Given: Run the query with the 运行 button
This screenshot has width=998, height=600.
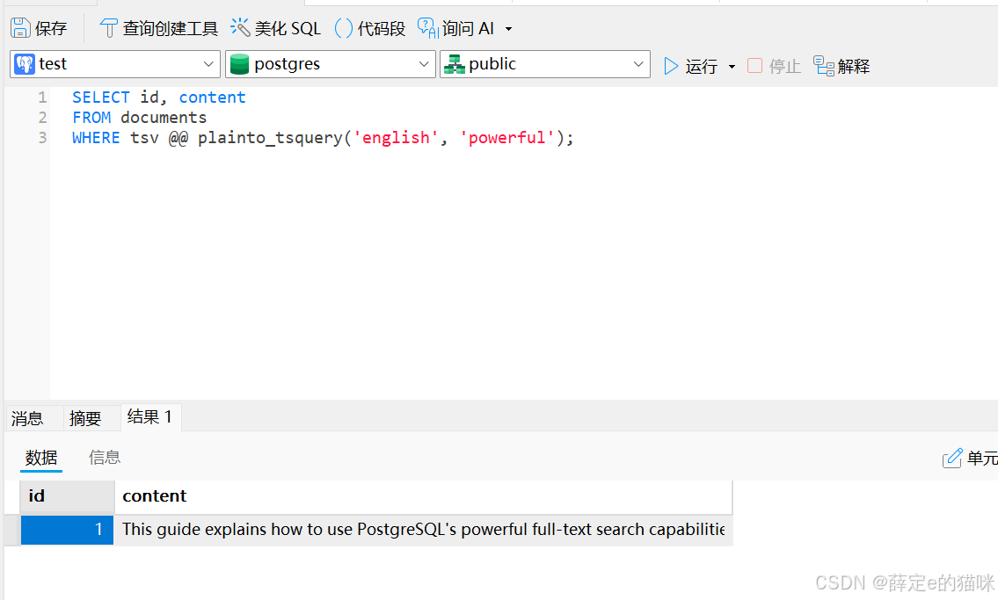Looking at the screenshot, I should pos(690,66).
